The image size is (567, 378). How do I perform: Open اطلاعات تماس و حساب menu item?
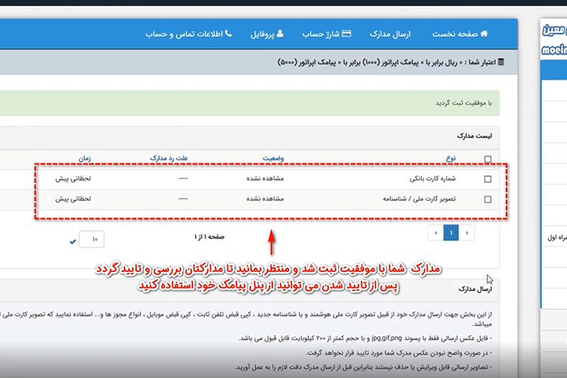(188, 34)
